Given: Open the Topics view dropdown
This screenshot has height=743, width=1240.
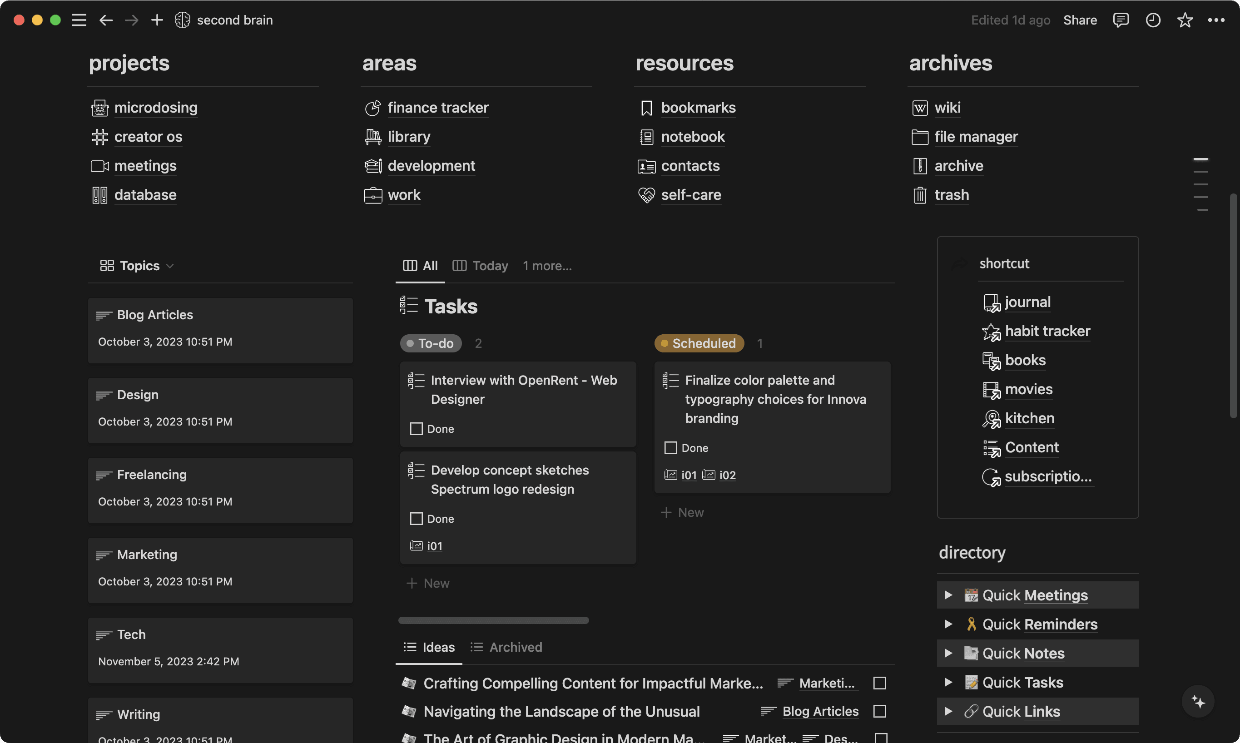Looking at the screenshot, I should (137, 266).
